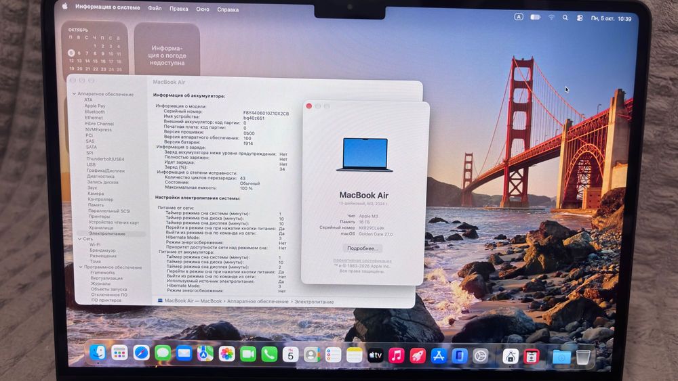
Task: Collapse the Программное обеспечение section
Action: (81, 267)
